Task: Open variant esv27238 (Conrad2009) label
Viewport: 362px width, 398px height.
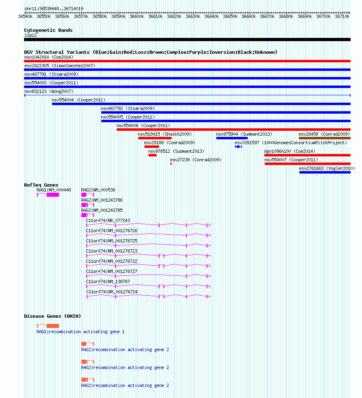Action: click(196, 160)
